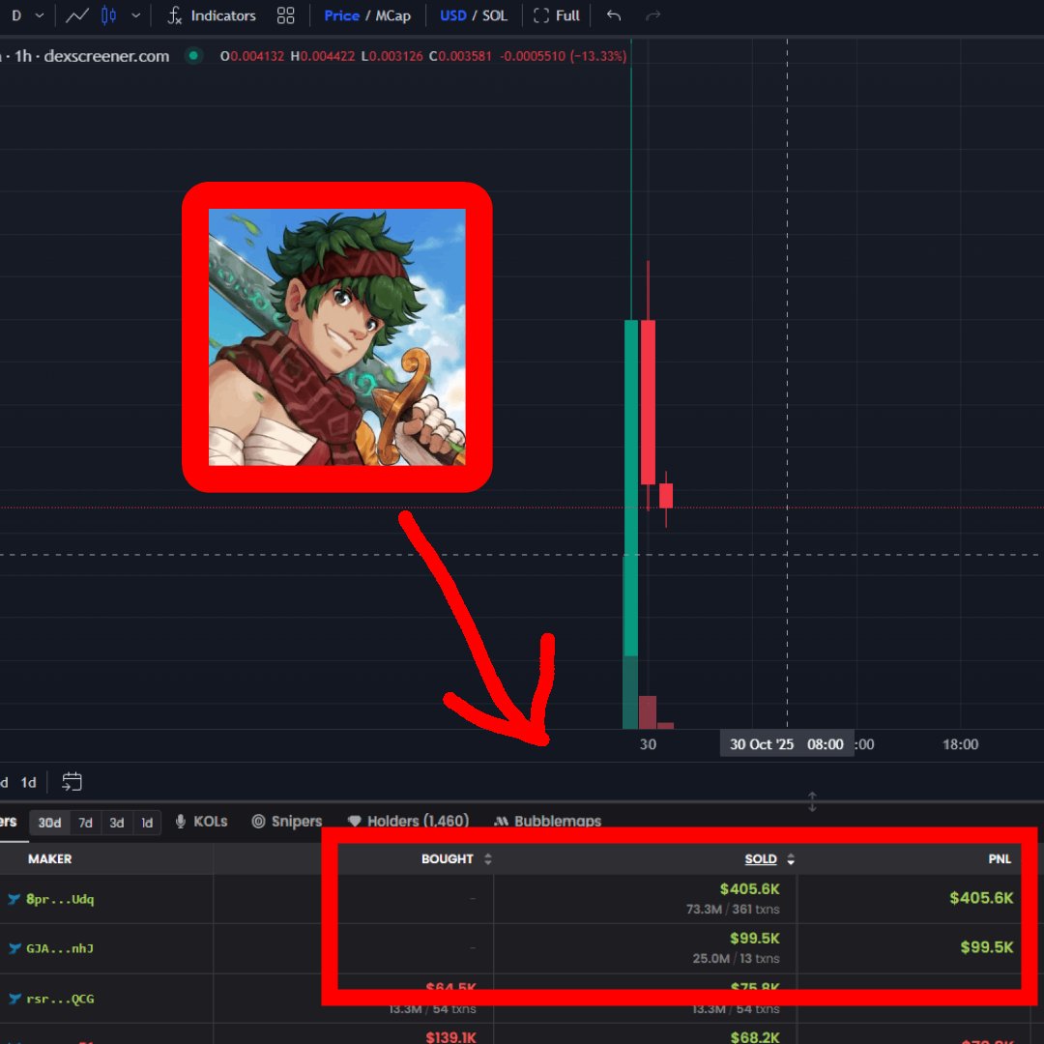Click the icon beside 8pr...Udq
The image size is (1044, 1044).
pos(14,899)
